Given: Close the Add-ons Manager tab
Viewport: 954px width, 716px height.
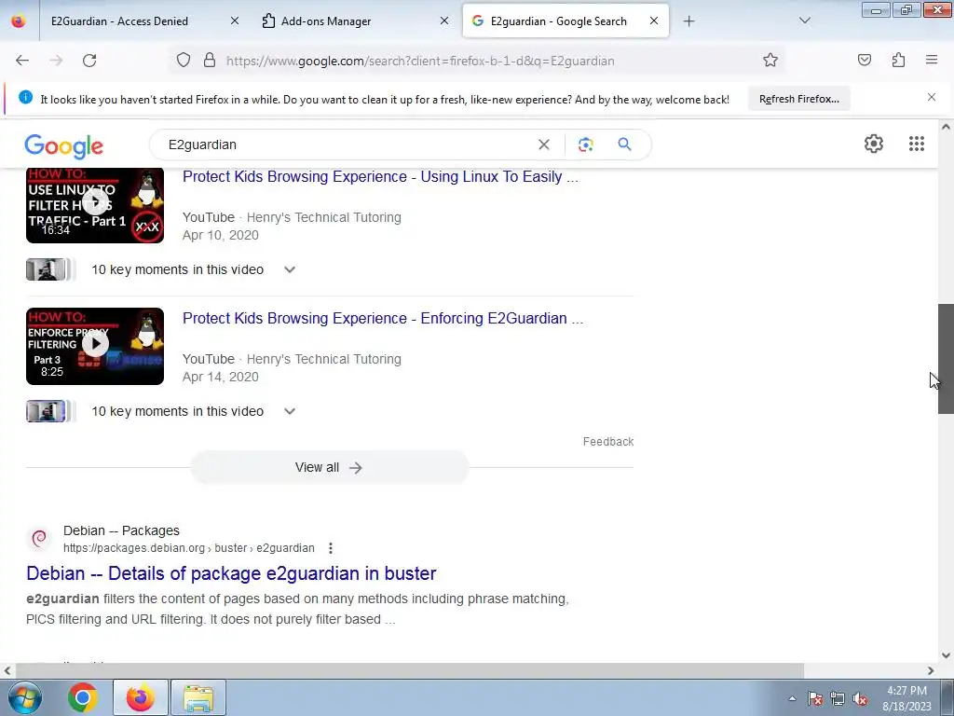Looking at the screenshot, I should pyautogui.click(x=444, y=21).
